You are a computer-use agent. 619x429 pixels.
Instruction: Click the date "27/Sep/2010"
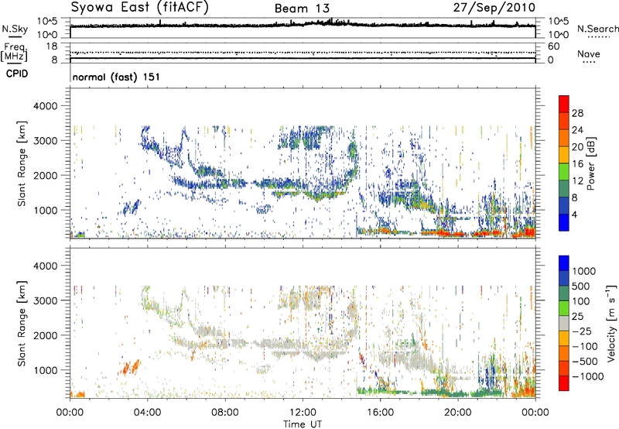(494, 8)
